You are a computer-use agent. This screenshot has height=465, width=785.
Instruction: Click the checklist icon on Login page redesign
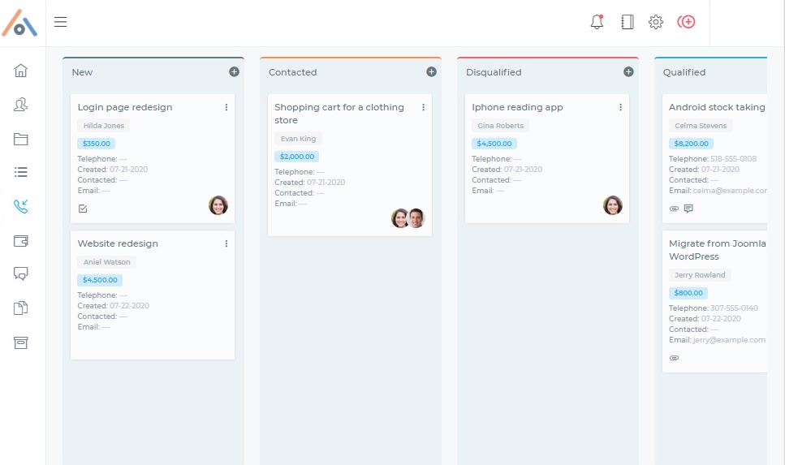83,209
